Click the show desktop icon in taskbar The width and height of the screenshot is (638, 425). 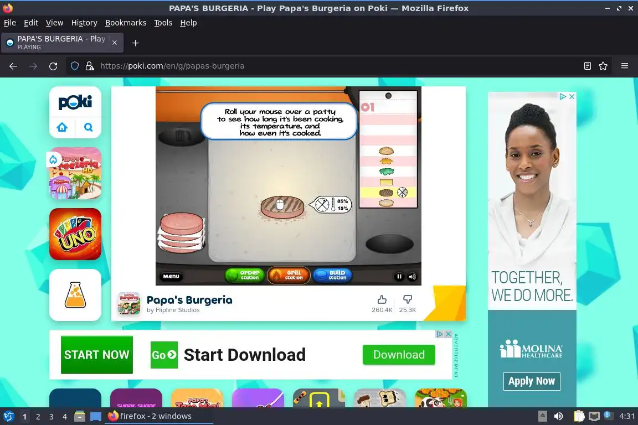coord(96,417)
